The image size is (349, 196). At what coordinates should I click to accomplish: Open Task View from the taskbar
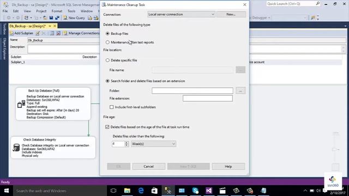pyautogui.click(x=113, y=191)
